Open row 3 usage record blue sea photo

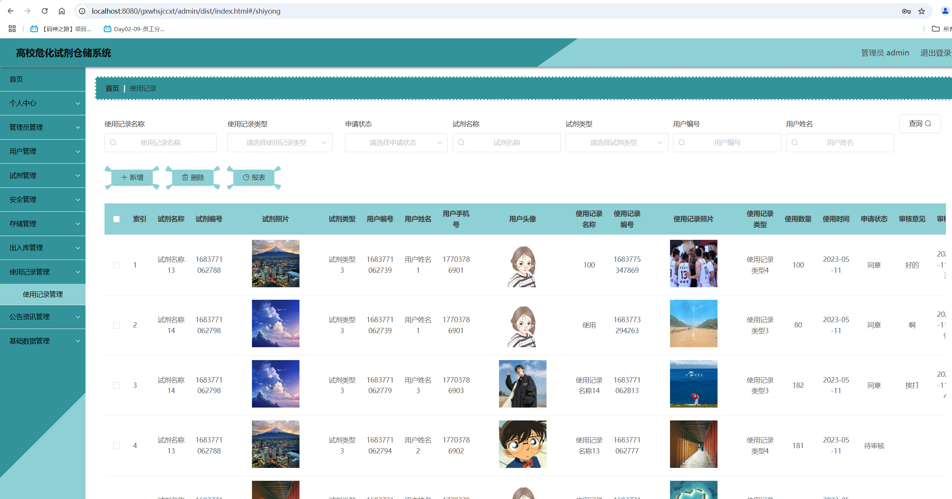pos(694,384)
